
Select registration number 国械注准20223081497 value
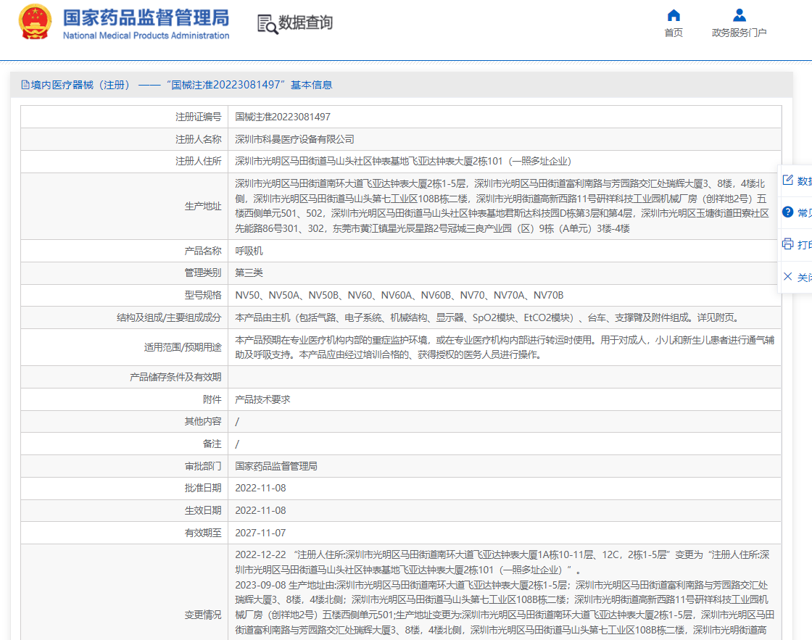[x=283, y=117]
